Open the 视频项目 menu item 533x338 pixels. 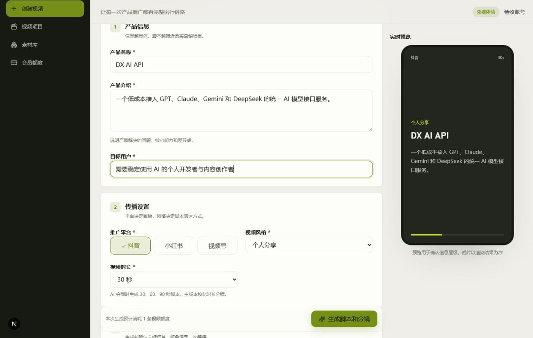(x=45, y=27)
